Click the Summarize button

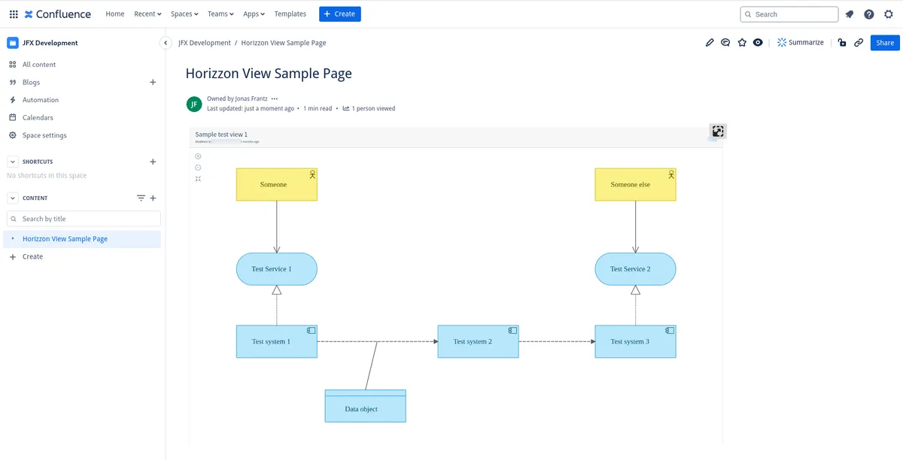tap(801, 43)
